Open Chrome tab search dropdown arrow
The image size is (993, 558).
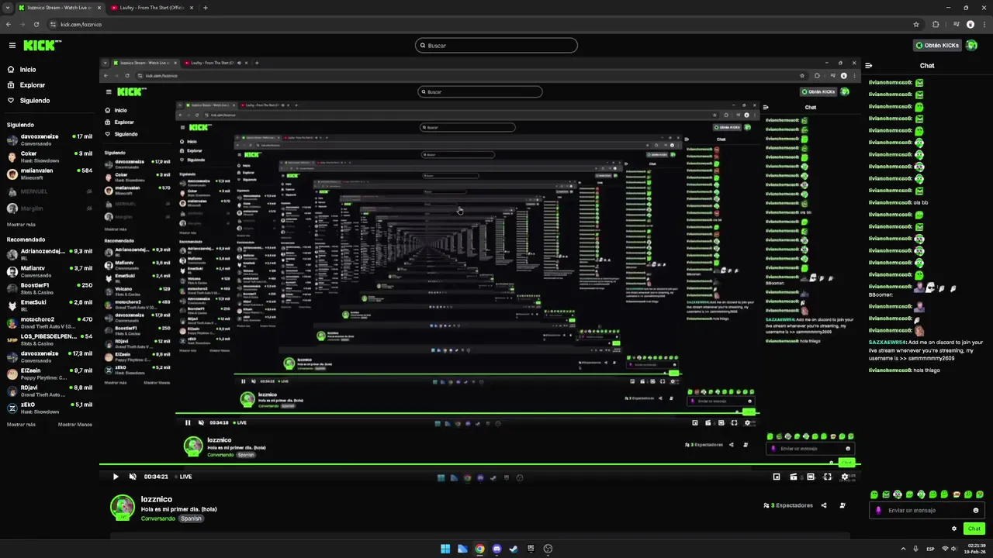[x=9, y=8]
